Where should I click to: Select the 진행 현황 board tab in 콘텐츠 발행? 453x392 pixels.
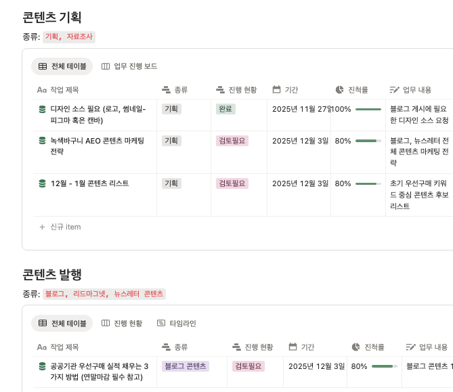click(x=122, y=323)
